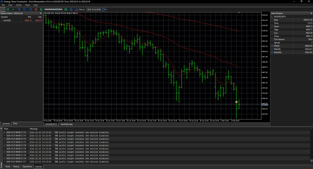Decrease playback speed with the green rewind icon
Screen dimensions: 313x169
[x=41, y=9]
